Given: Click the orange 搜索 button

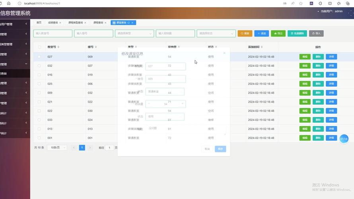Looking at the screenshot, I should [x=245, y=33].
